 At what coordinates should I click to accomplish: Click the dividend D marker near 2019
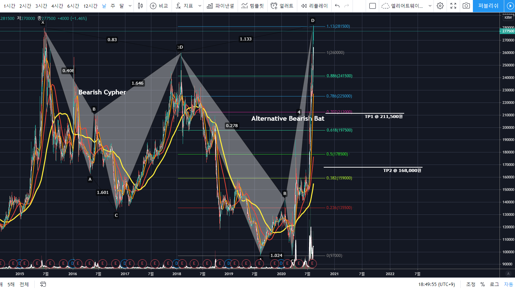[x=229, y=263]
